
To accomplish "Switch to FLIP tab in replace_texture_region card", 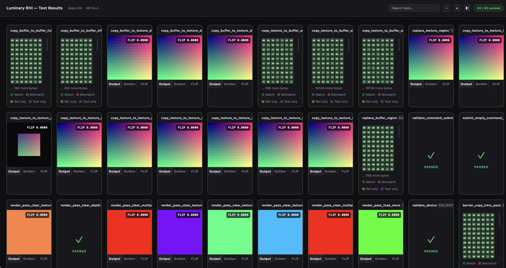I will click(x=446, y=84).
